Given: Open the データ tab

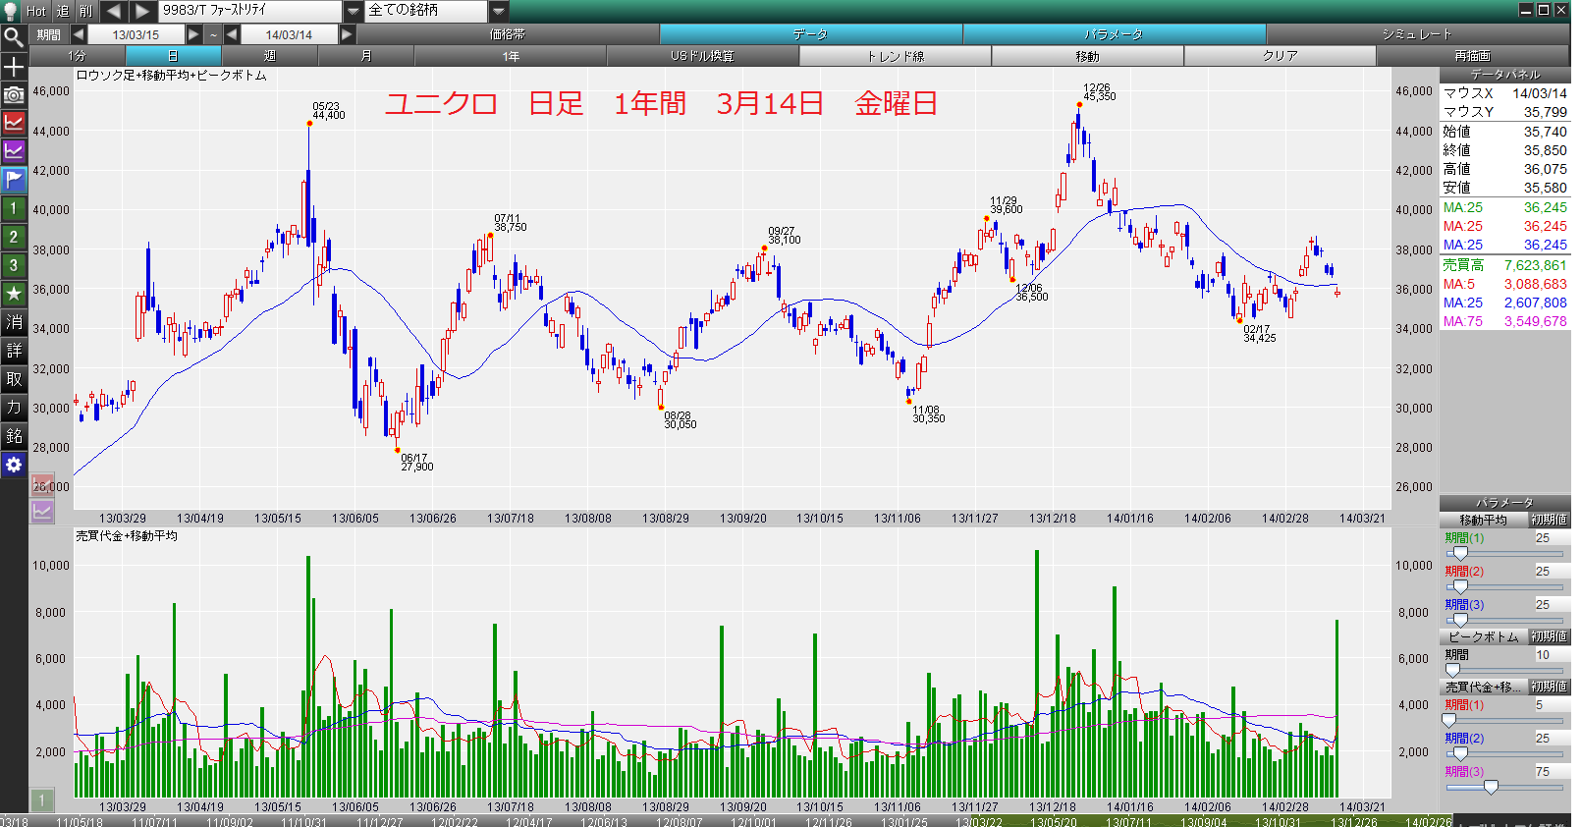Looking at the screenshot, I should 811,34.
